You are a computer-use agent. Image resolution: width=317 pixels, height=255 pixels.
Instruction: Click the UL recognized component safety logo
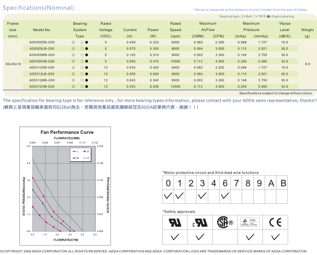(x=175, y=223)
